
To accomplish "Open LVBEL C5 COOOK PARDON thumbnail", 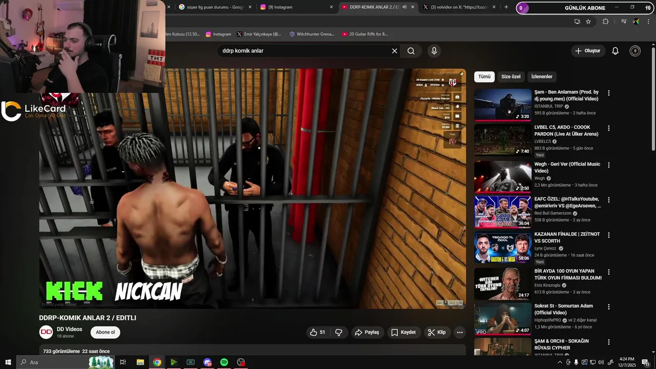I will tap(503, 140).
